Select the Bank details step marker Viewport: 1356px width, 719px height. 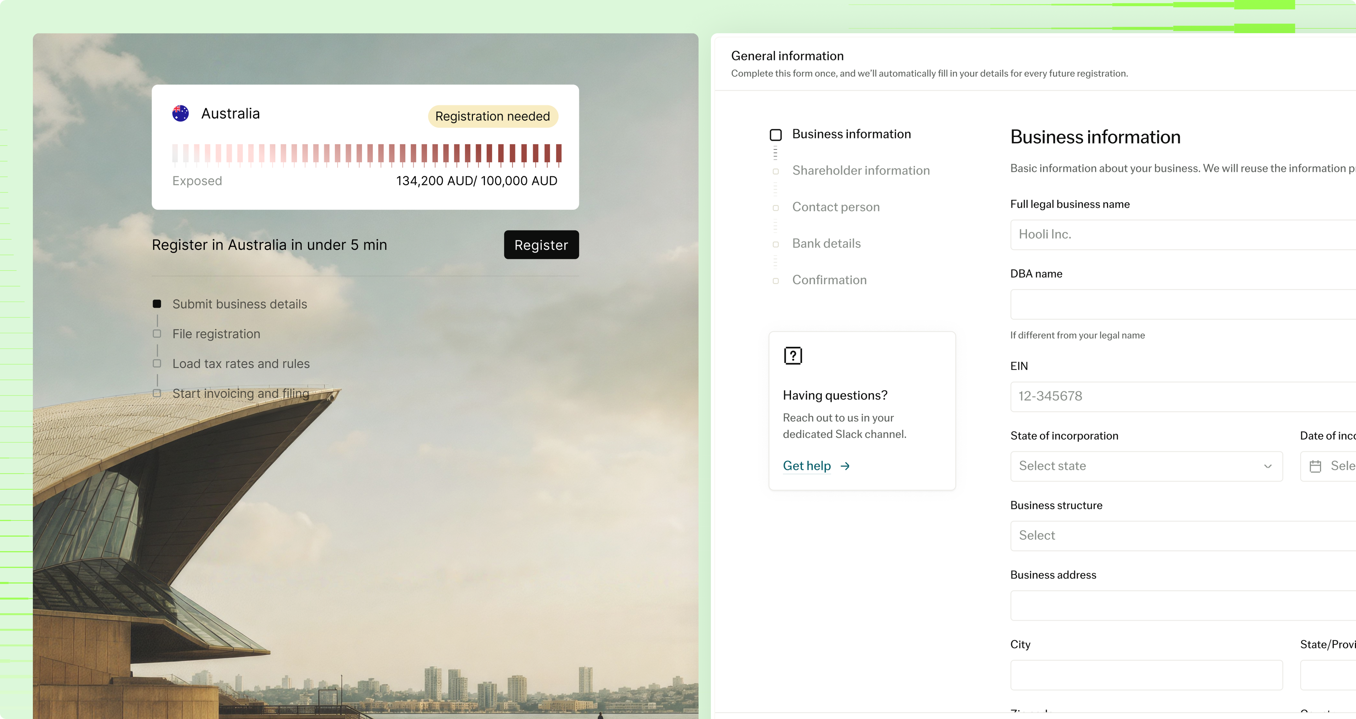pyautogui.click(x=775, y=244)
